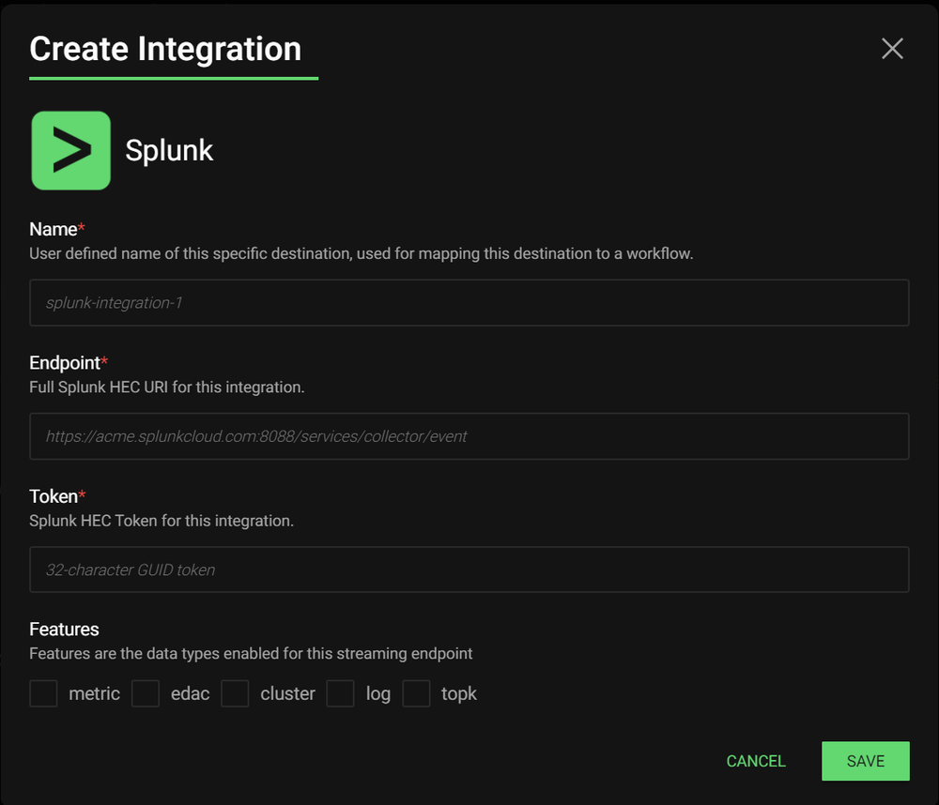
Task: Save the Splunk integration
Action: [866, 761]
